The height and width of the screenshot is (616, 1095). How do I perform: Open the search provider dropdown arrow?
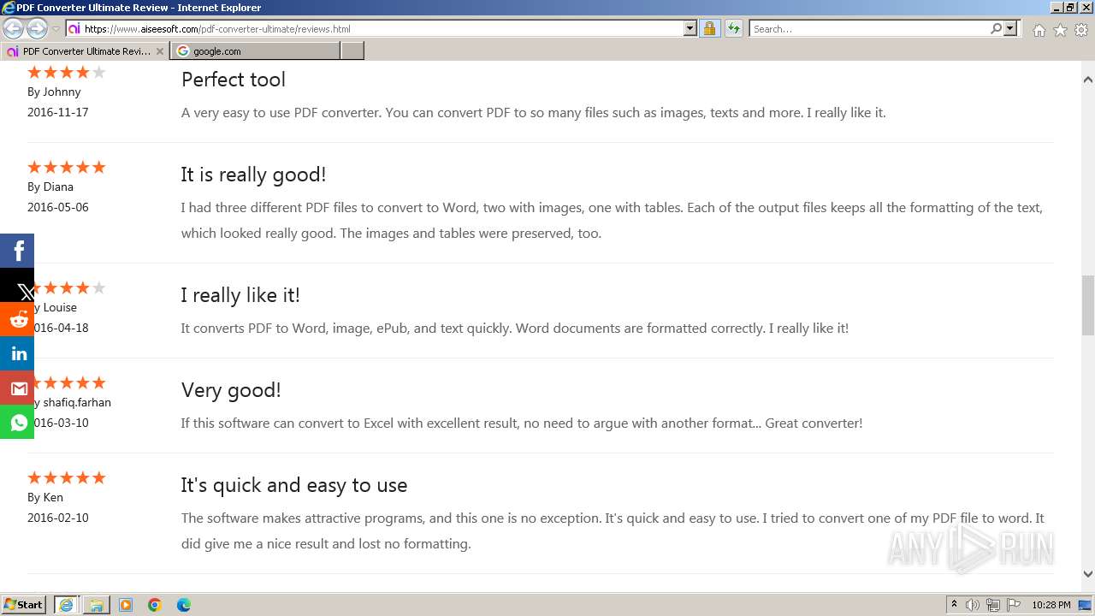coord(1010,28)
